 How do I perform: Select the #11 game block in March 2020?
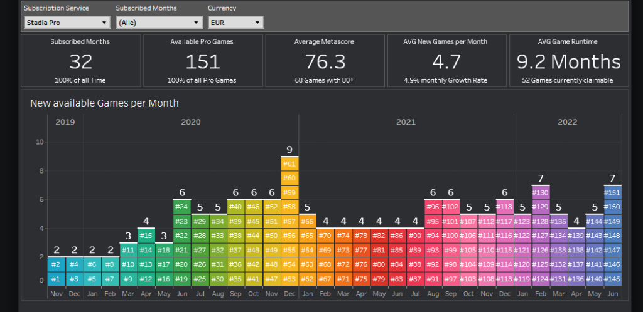pyautogui.click(x=128, y=250)
